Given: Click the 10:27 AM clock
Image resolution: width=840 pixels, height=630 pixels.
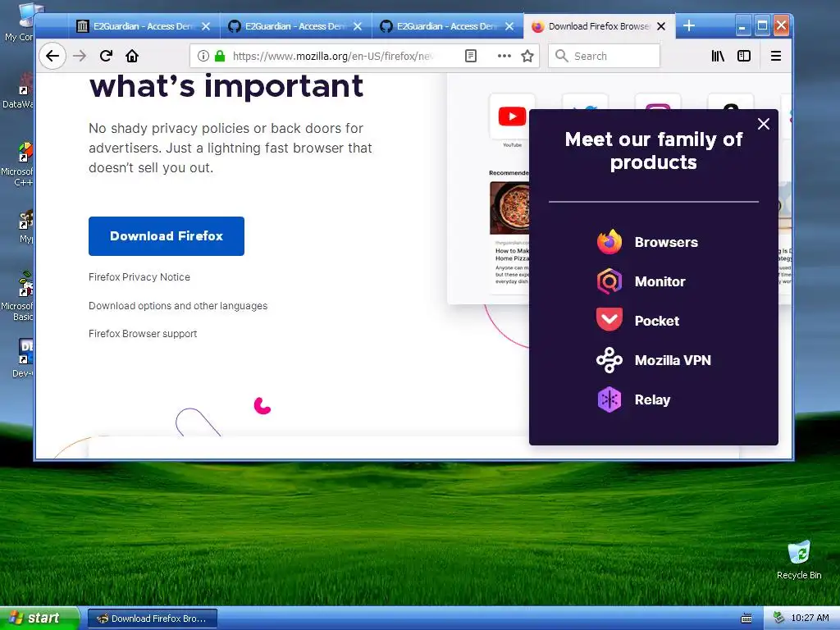Looking at the screenshot, I should pos(810,619).
